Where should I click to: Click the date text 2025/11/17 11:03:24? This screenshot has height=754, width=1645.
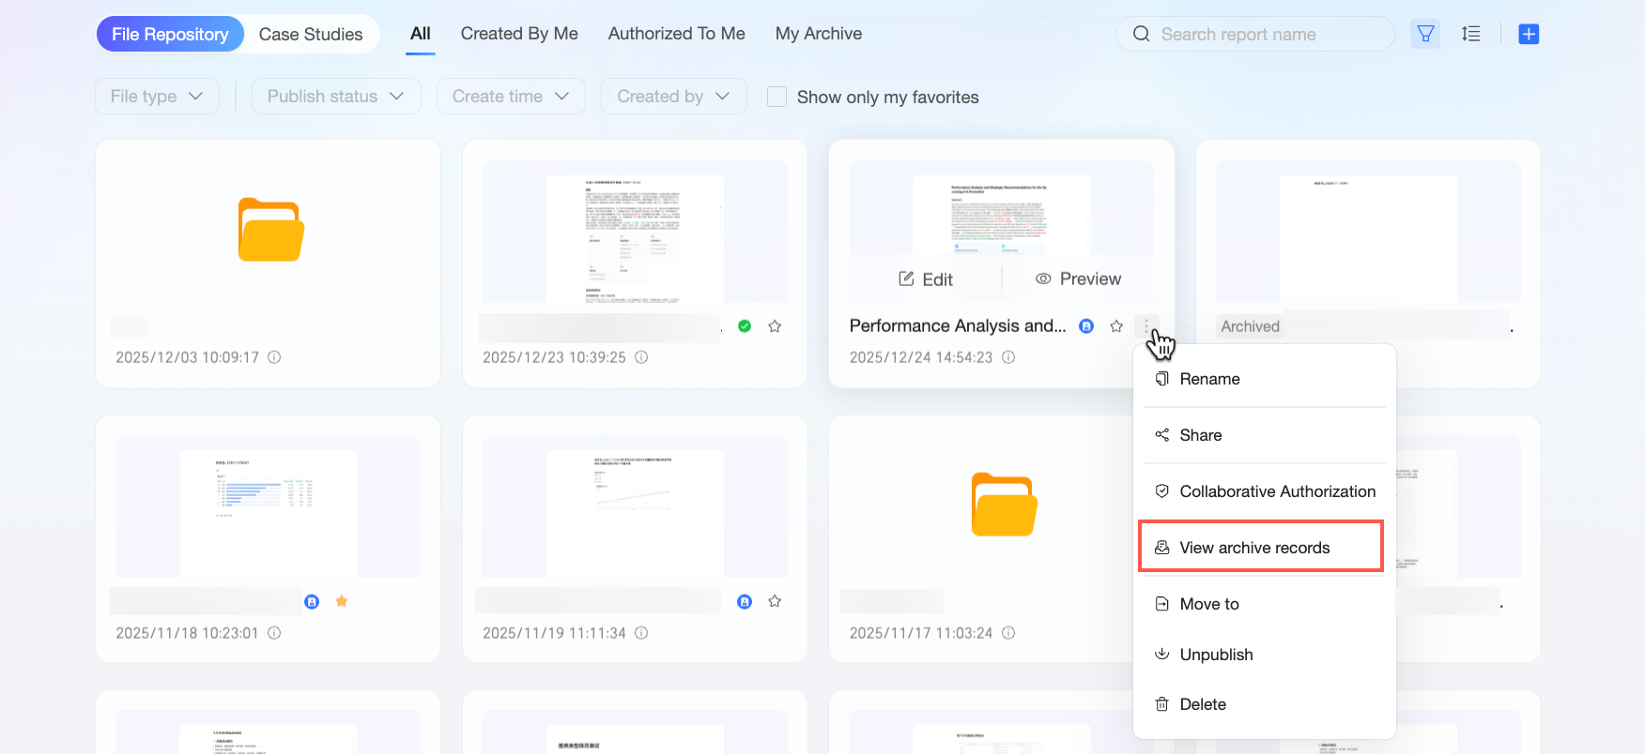pos(921,633)
